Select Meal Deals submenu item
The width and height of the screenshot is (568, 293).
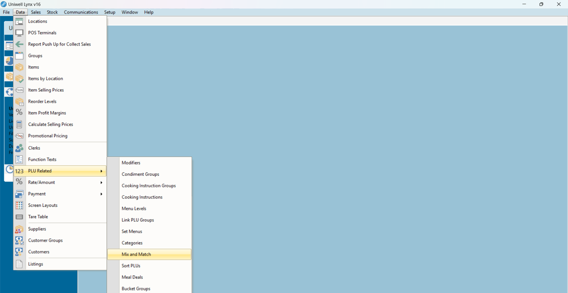tap(132, 277)
